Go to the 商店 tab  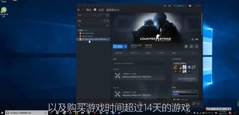(x=88, y=10)
